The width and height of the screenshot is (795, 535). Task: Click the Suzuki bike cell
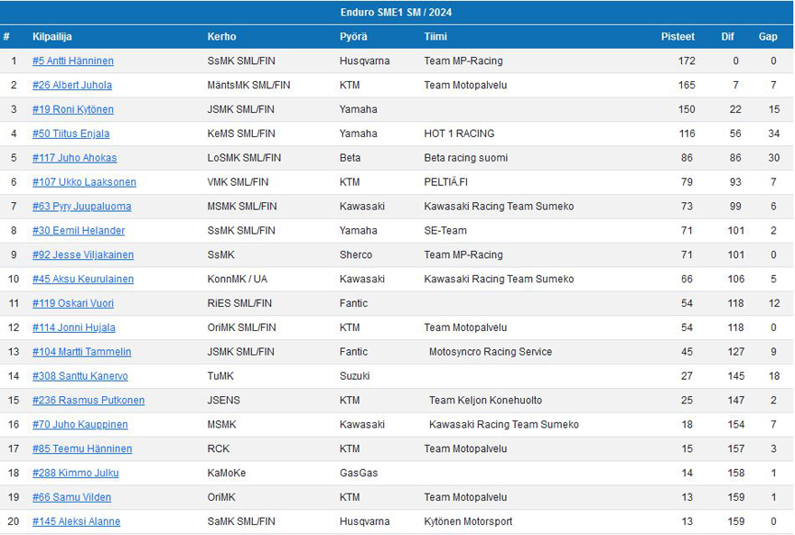[354, 376]
